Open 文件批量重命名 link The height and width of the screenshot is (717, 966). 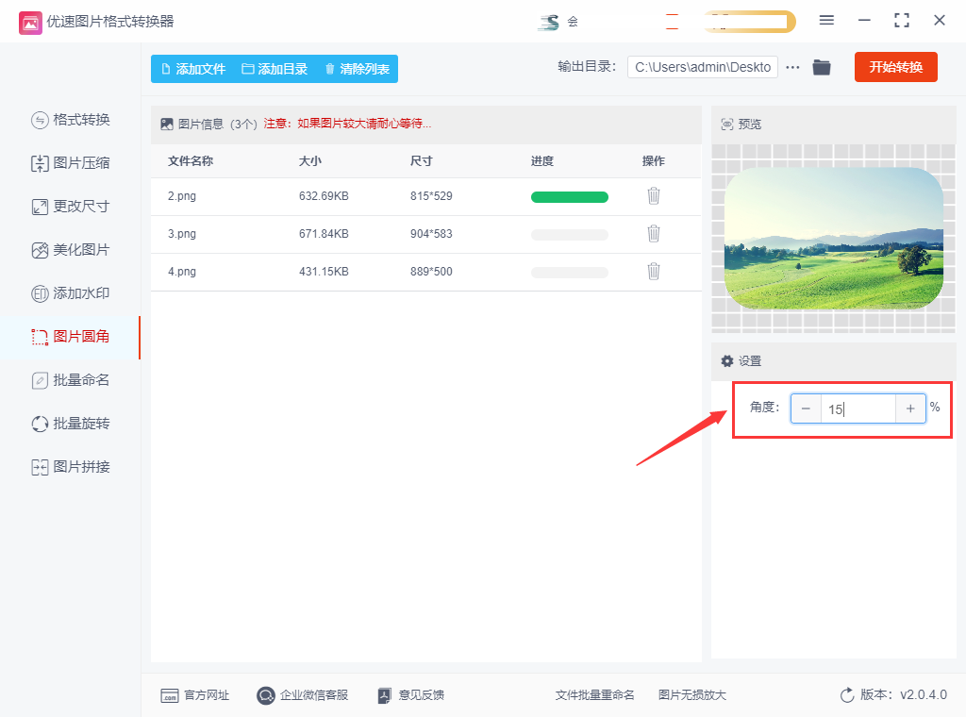click(594, 695)
